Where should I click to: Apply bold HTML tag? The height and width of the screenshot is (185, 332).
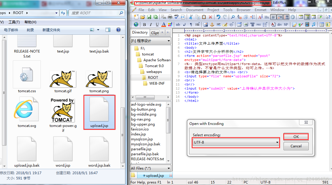coord(144,25)
